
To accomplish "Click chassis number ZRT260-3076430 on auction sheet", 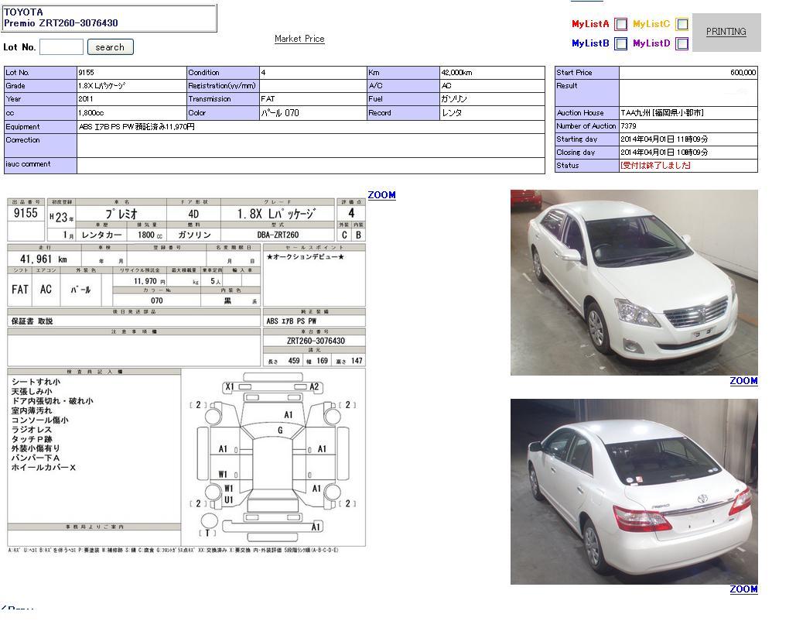I will tap(315, 341).
